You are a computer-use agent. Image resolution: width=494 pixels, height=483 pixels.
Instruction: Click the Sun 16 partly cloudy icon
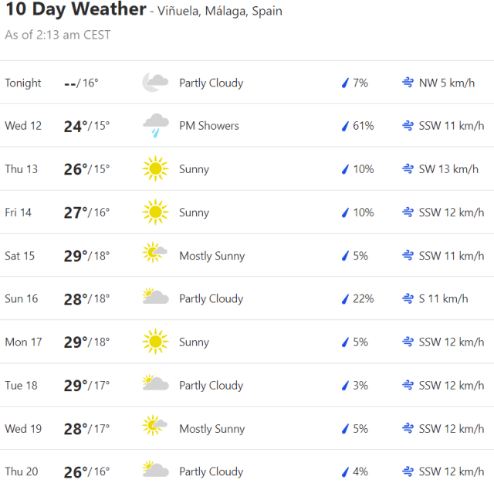pos(155,298)
